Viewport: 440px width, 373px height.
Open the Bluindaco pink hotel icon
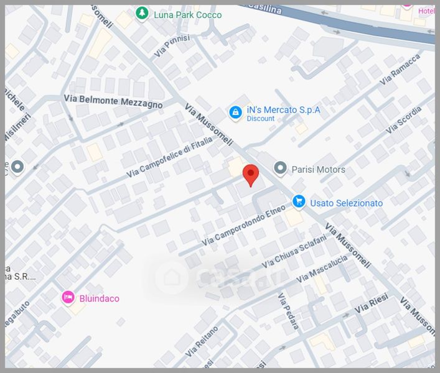pyautogui.click(x=68, y=298)
